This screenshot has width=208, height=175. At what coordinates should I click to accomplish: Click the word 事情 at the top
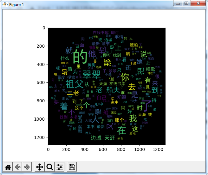pyautogui.click(x=119, y=37)
